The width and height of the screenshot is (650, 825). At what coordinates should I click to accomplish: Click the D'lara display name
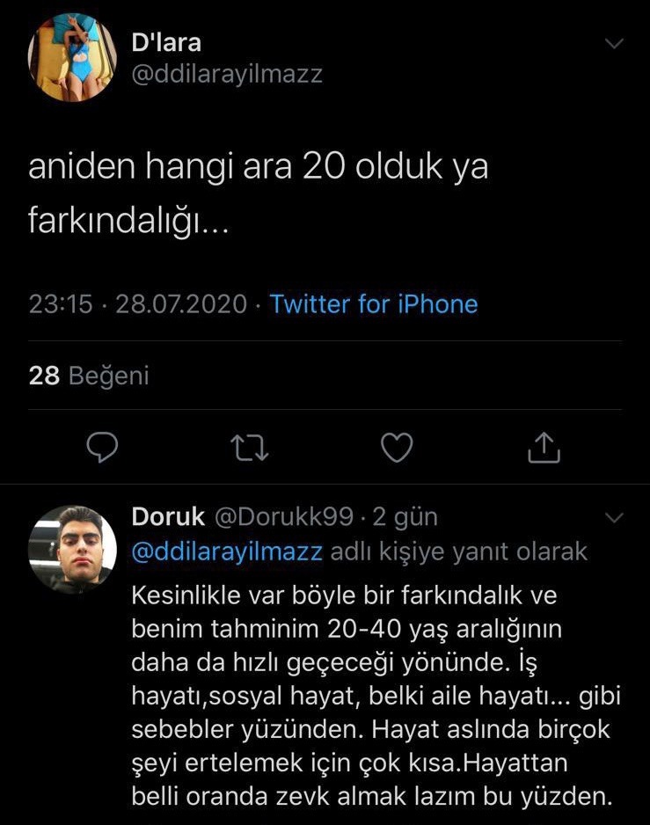tap(166, 43)
